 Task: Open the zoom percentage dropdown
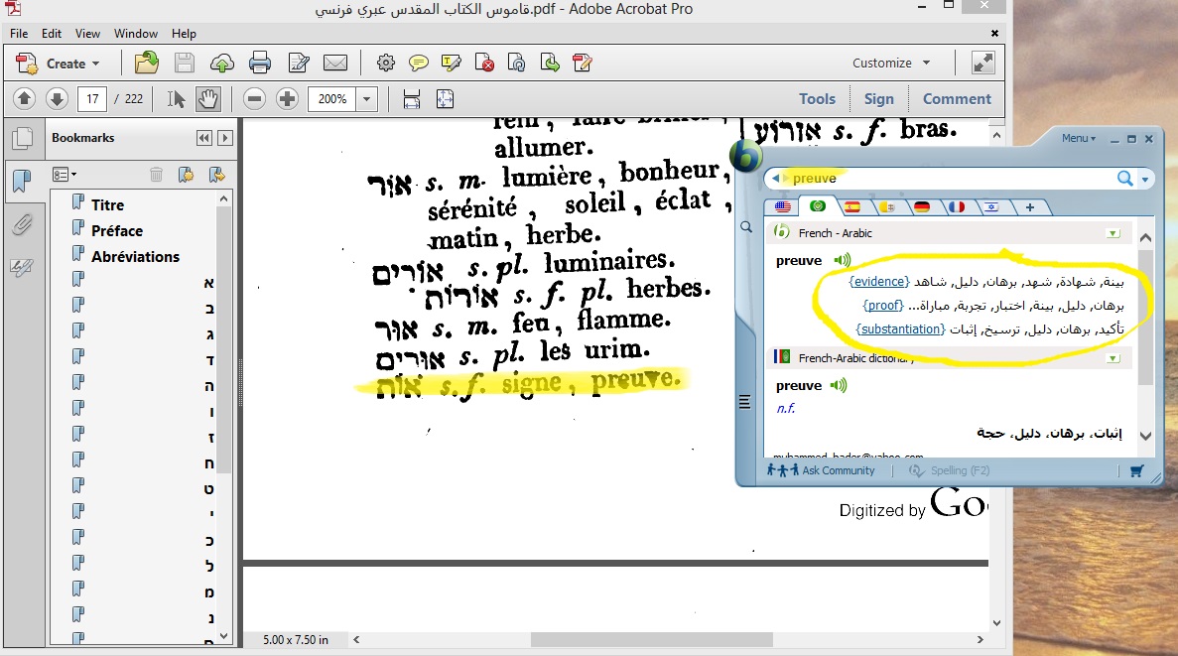tap(367, 99)
